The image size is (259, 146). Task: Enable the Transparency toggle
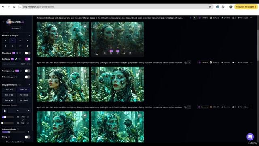(28, 71)
